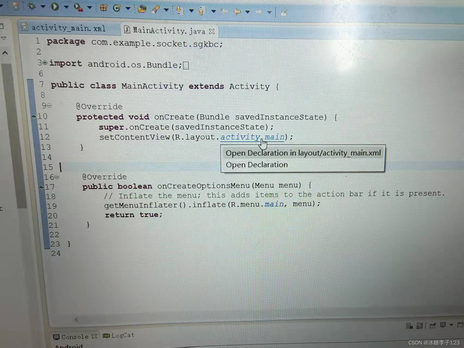Click the Open File folder icon
Viewport: 464px width, 348px height.
(x=142, y=9)
